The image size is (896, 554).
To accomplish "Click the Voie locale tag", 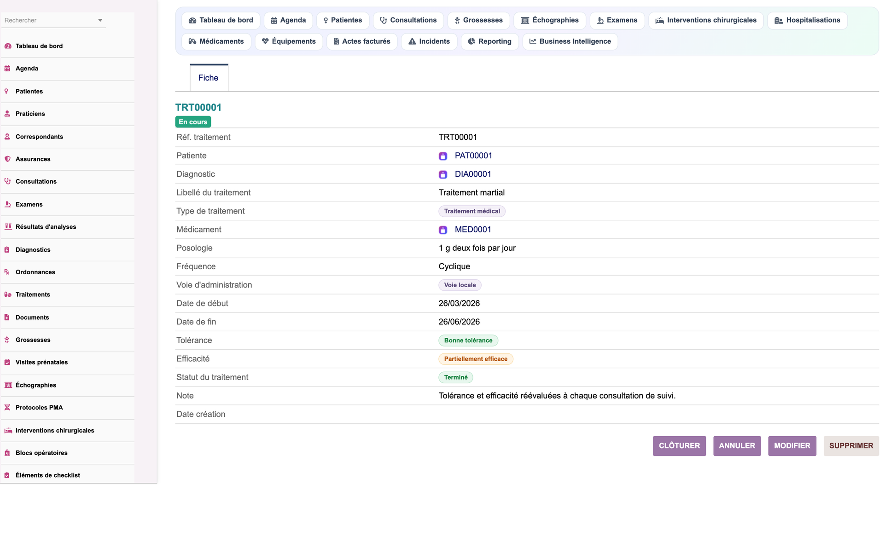I will coord(460,285).
